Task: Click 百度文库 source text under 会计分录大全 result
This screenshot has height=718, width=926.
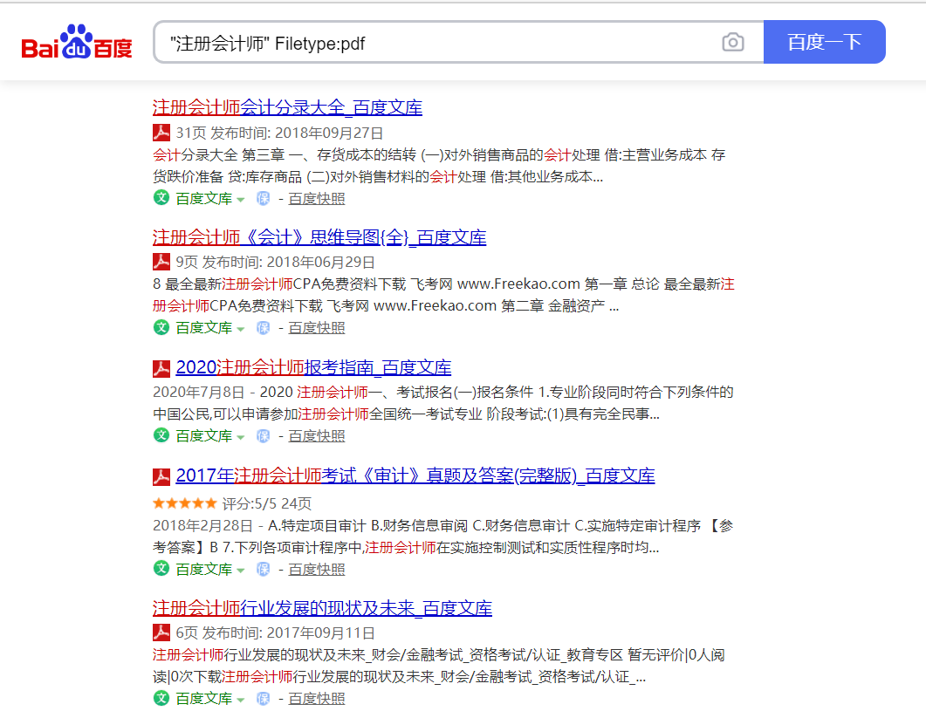Action: point(204,199)
